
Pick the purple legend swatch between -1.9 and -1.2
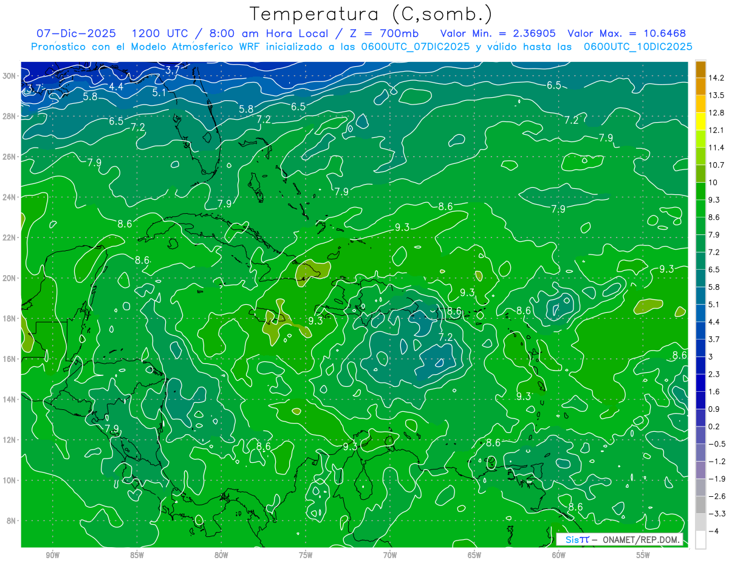(x=700, y=470)
